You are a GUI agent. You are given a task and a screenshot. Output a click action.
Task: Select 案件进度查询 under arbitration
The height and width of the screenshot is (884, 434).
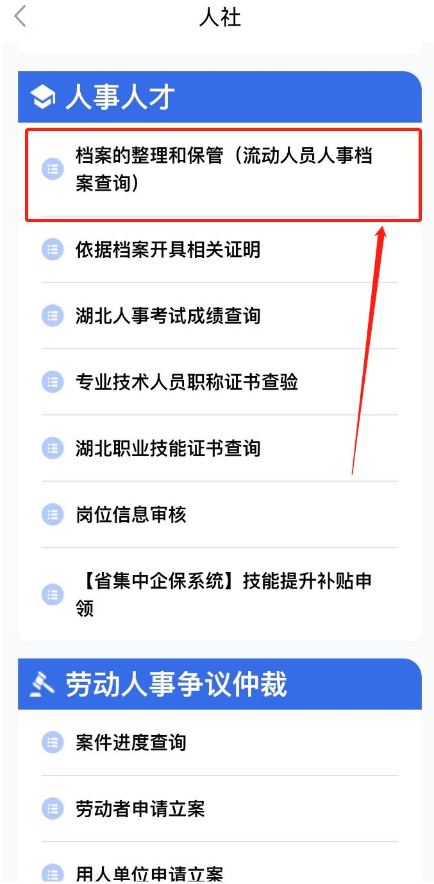pyautogui.click(x=131, y=743)
